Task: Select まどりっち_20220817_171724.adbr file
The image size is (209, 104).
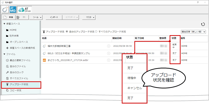Action: pyautogui.click(x=68, y=60)
